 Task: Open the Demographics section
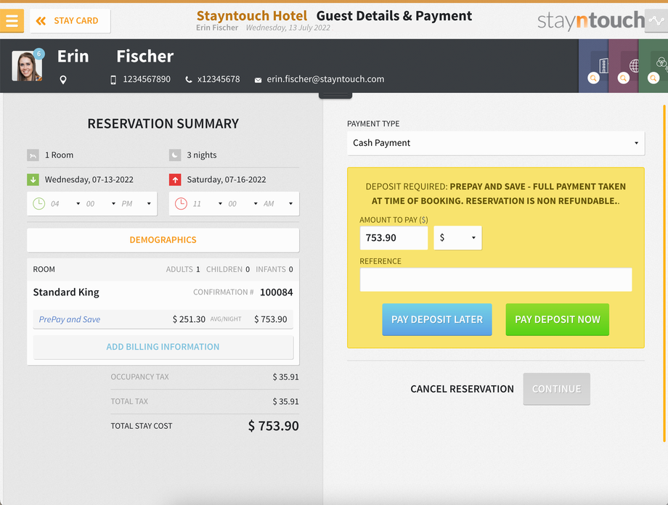click(x=163, y=239)
